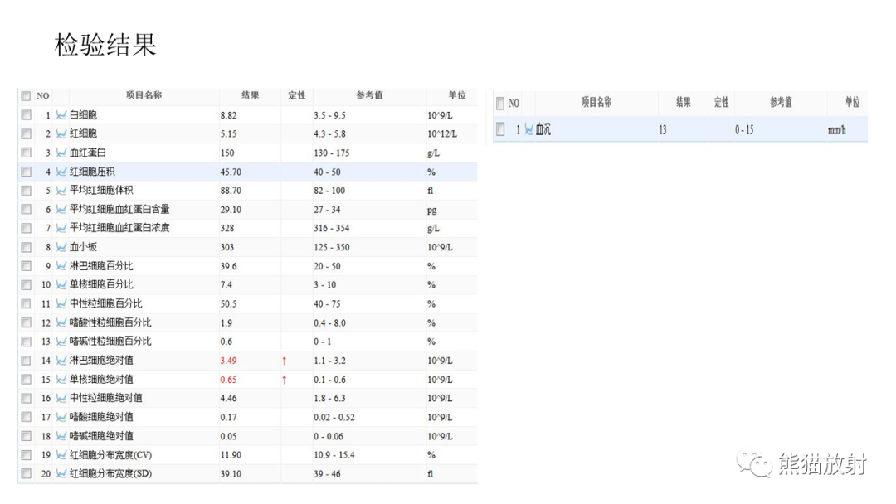Open trend chart icon for 平均红细胞体积
896x504 pixels.
coord(61,191)
